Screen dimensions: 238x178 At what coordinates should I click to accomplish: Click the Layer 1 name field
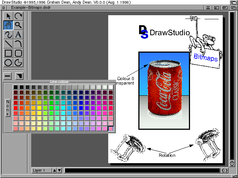click(42, 171)
